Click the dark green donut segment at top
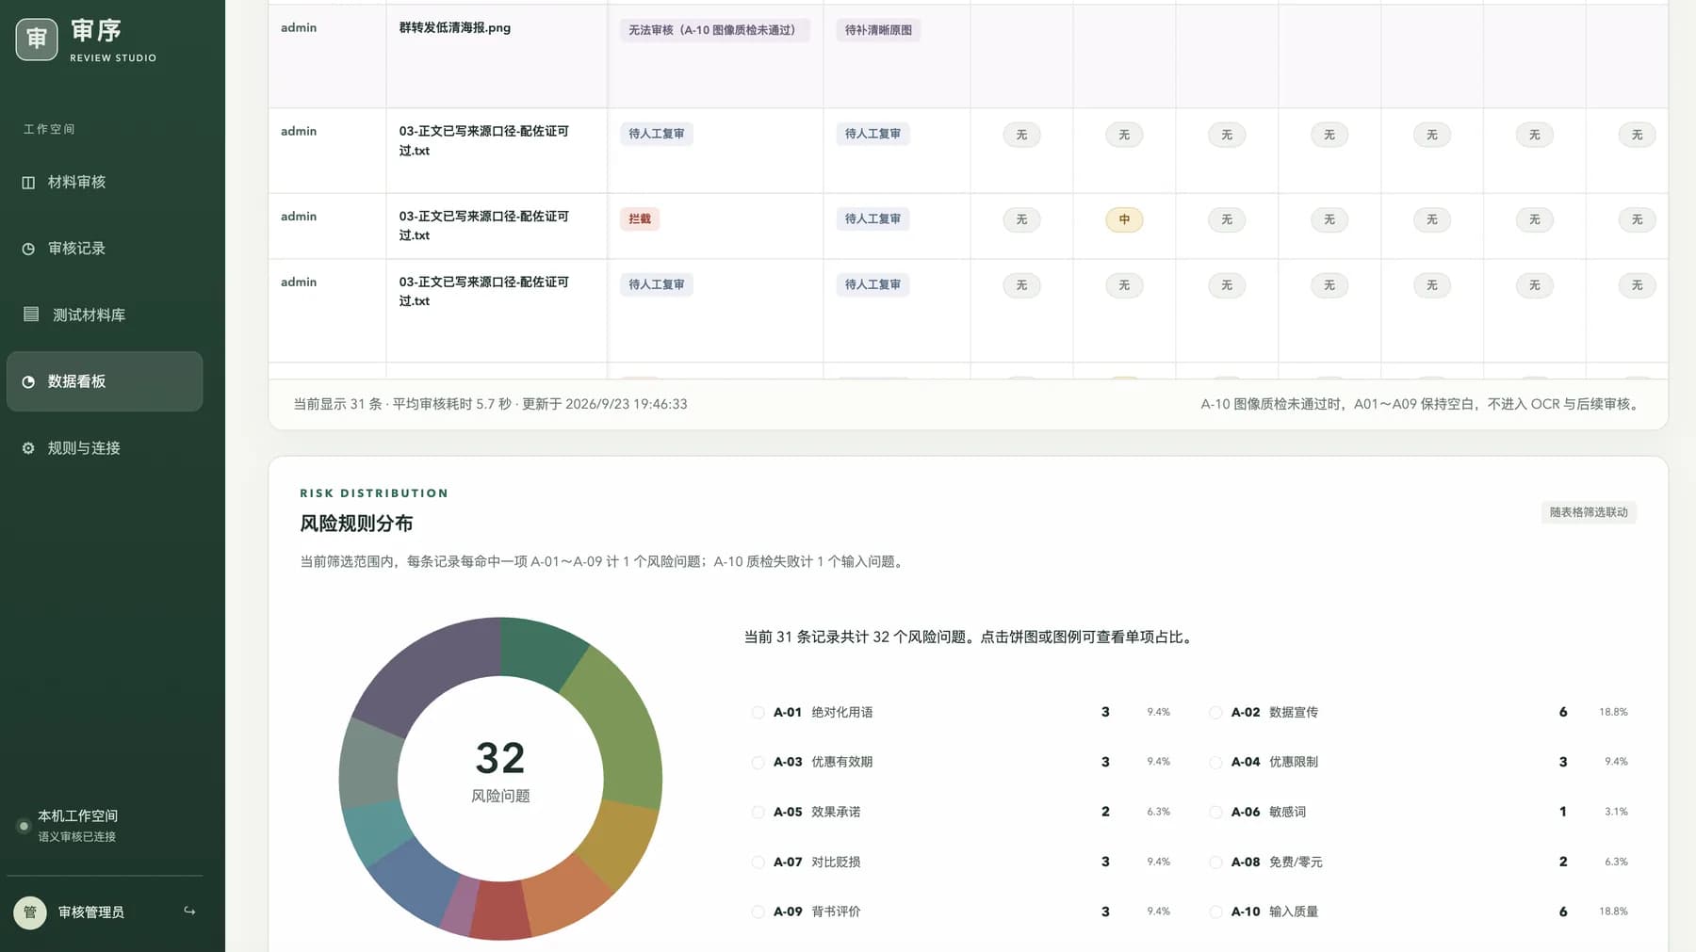The width and height of the screenshot is (1696, 952). pos(541,652)
